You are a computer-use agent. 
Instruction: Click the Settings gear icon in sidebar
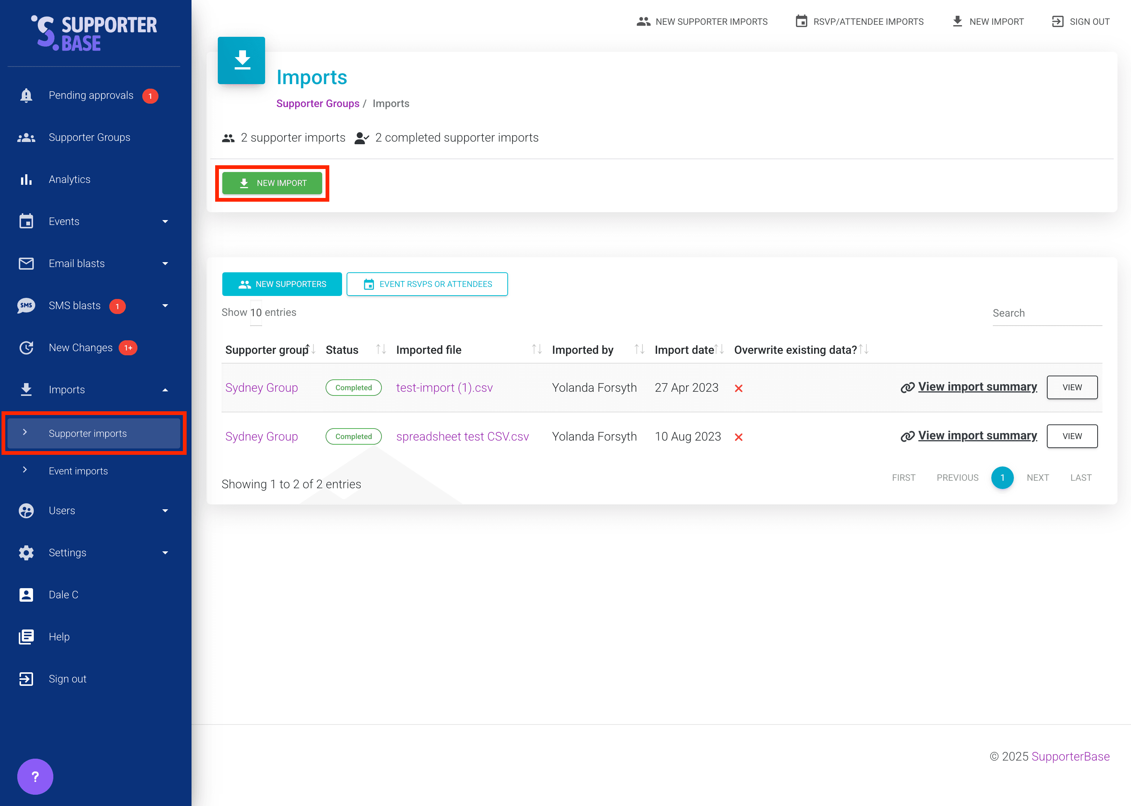26,553
